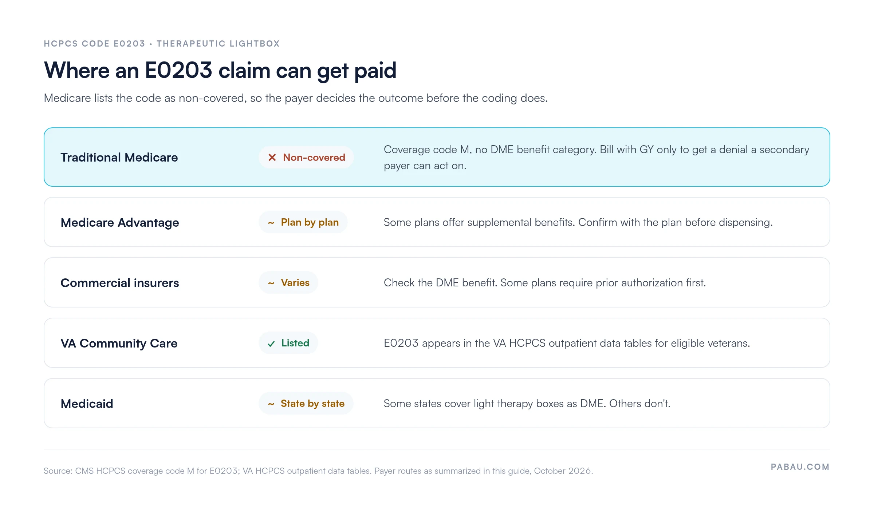Click the Medicare Advantage row title
874x516 pixels.
pos(120,222)
